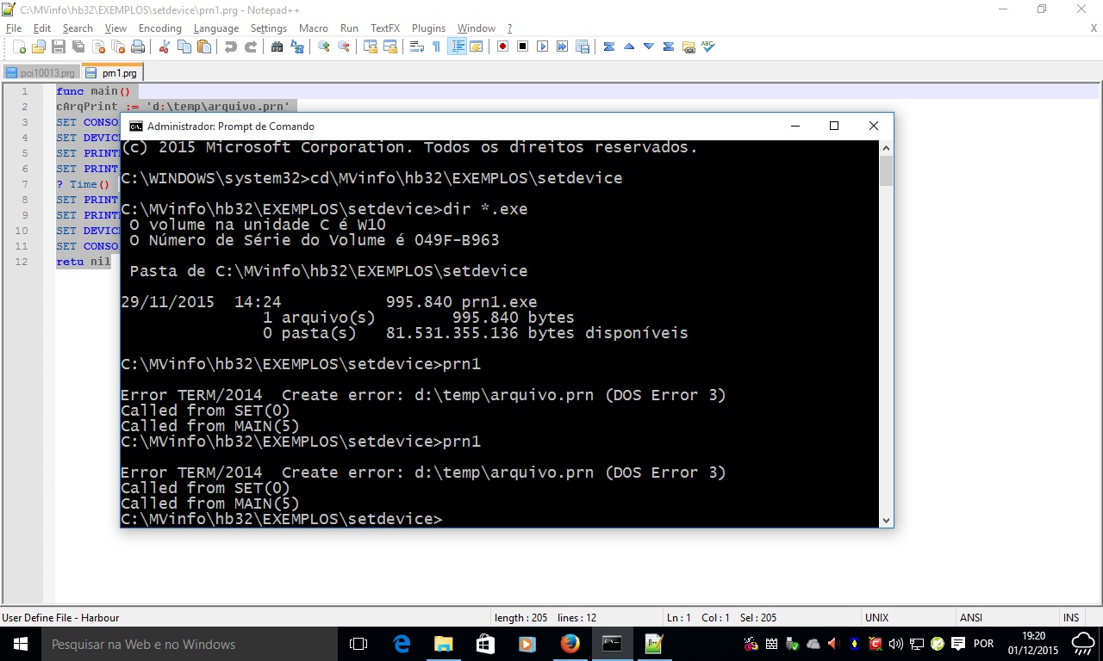
Task: Switch to the pci10013.prg tab
Action: point(41,73)
